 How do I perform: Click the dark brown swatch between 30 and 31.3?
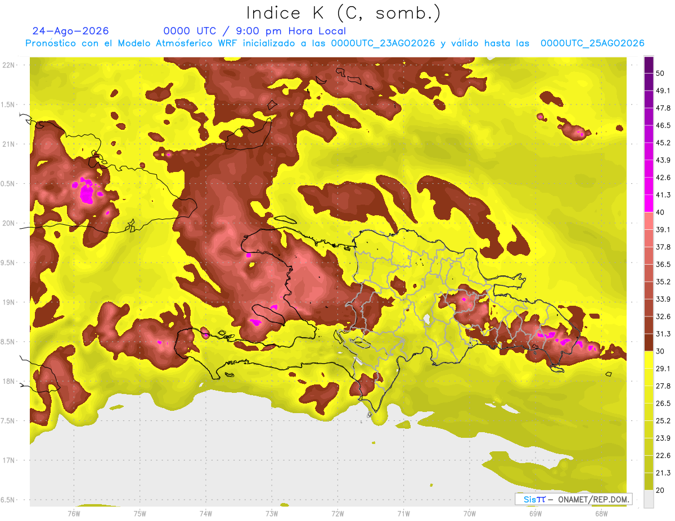649,342
